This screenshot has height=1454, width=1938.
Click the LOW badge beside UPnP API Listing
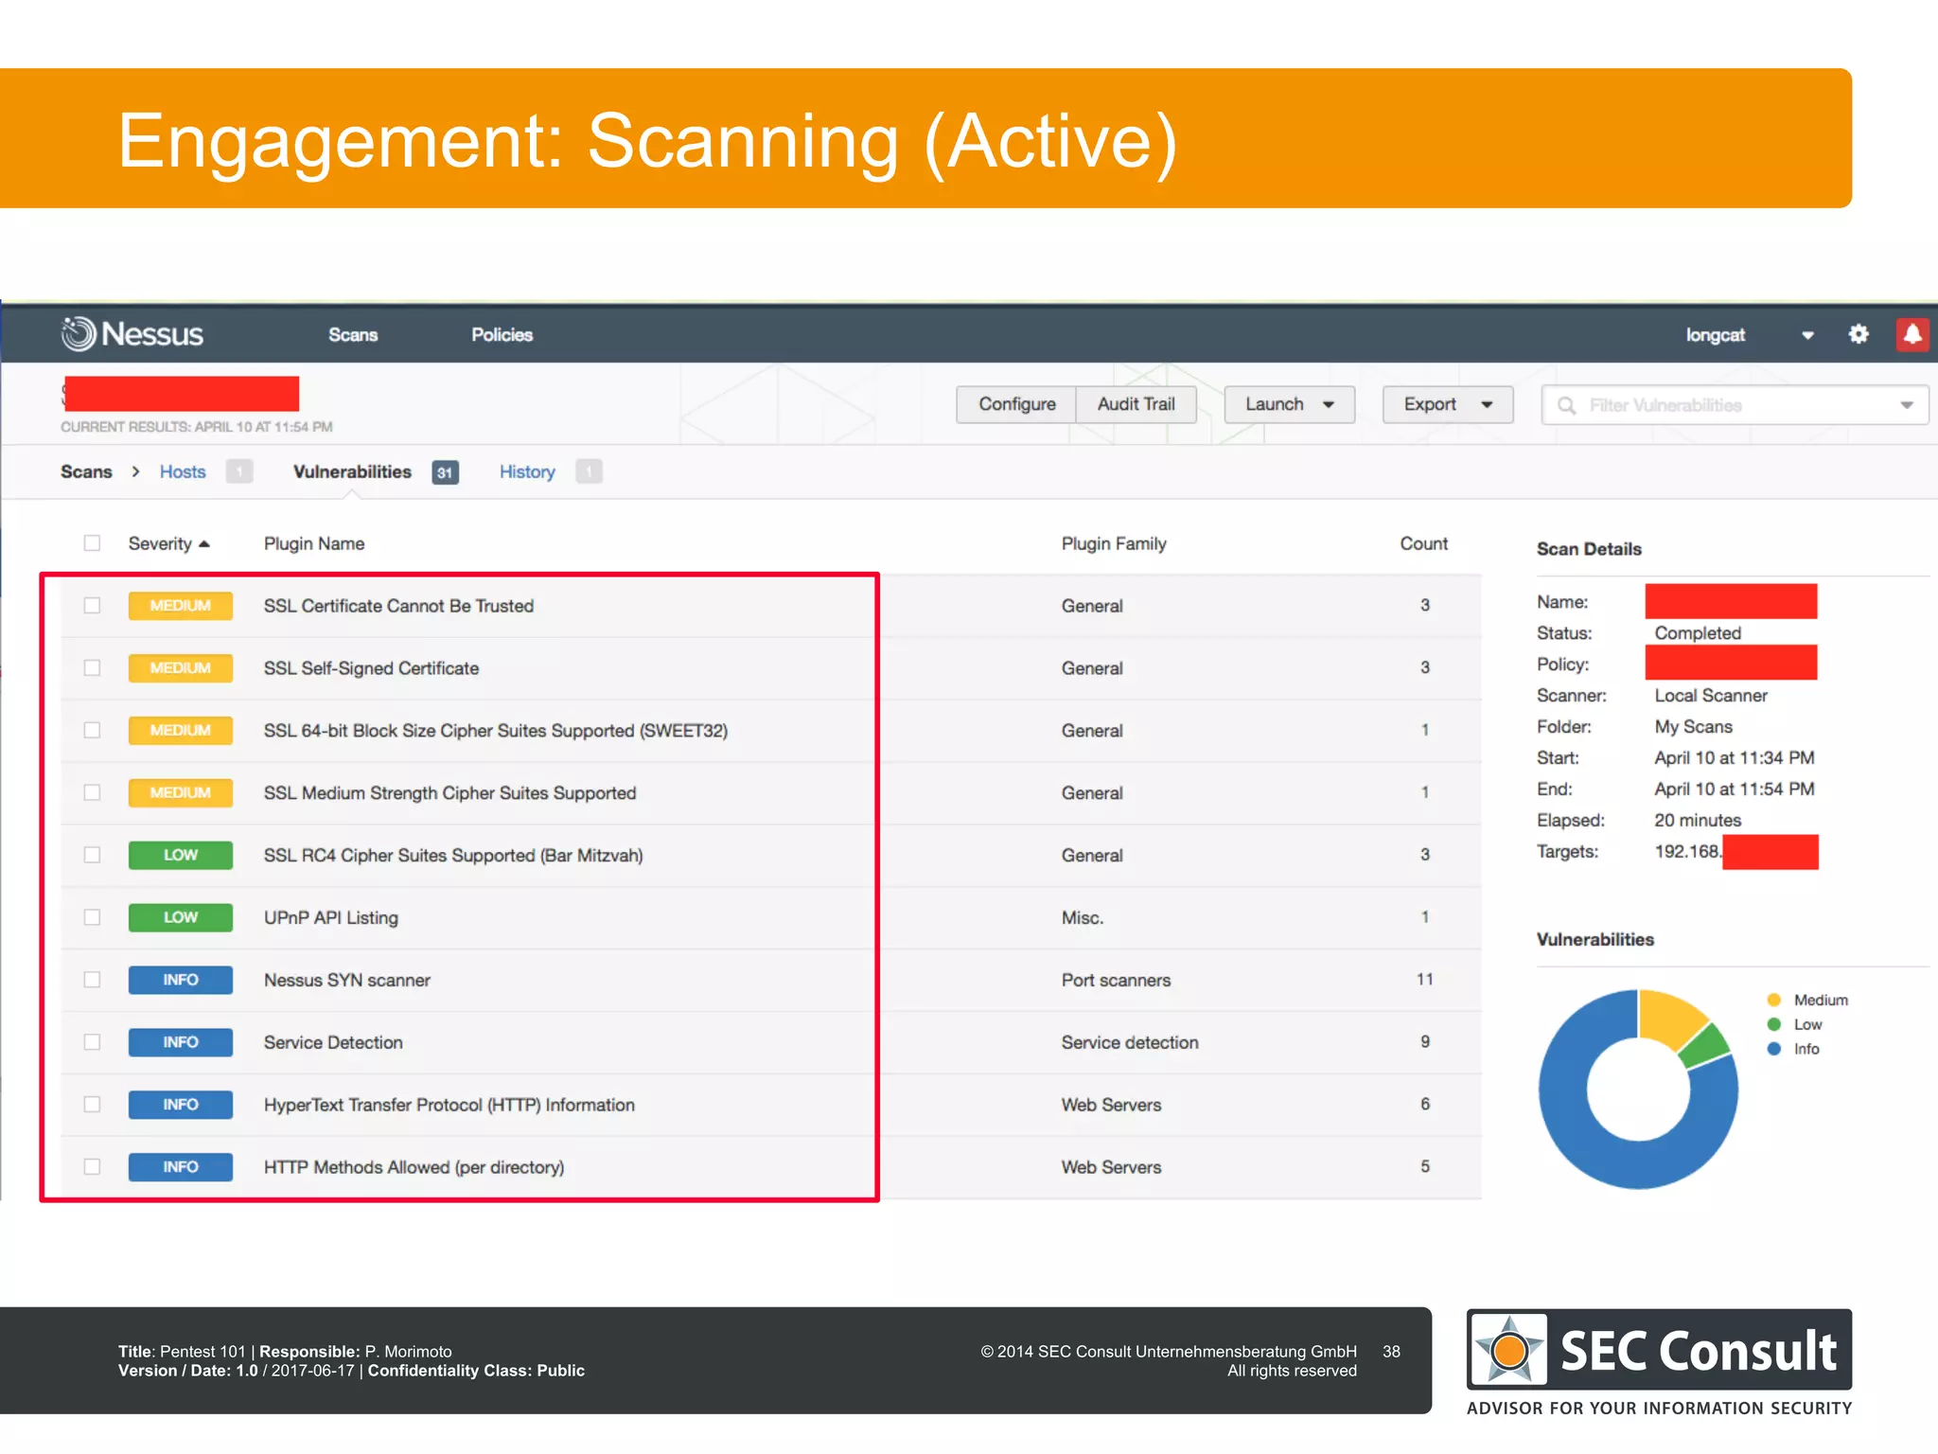(x=180, y=917)
